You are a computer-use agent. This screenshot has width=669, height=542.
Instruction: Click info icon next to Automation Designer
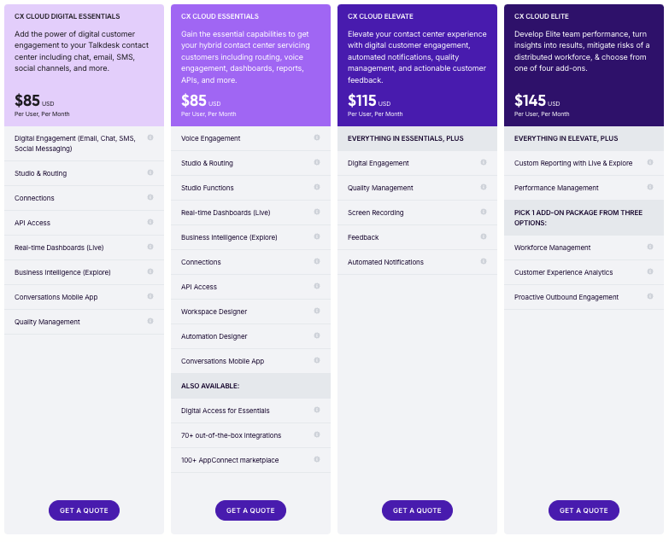(x=317, y=335)
